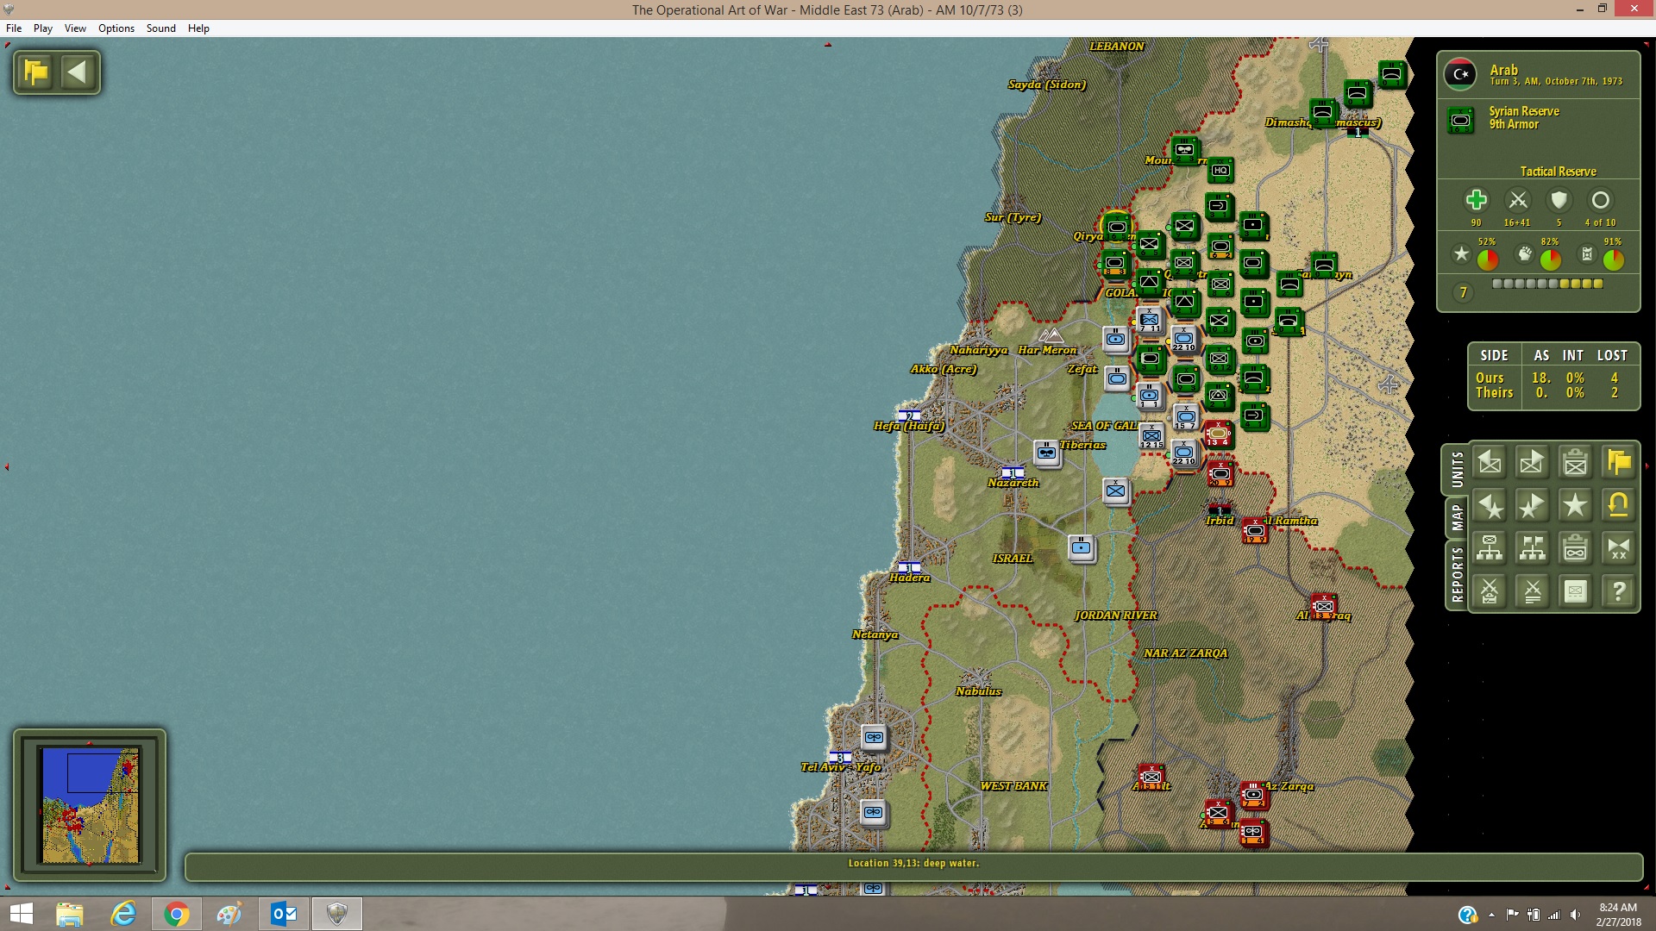Click the fuel can supply icon

click(x=1587, y=253)
